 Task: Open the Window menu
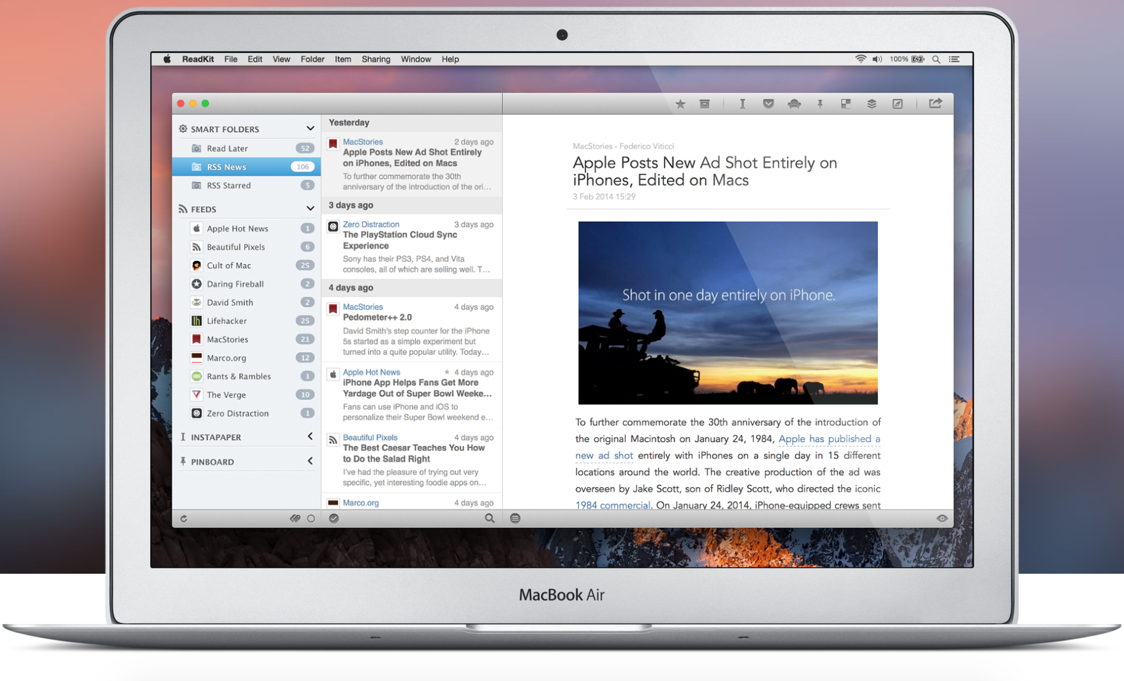(415, 59)
